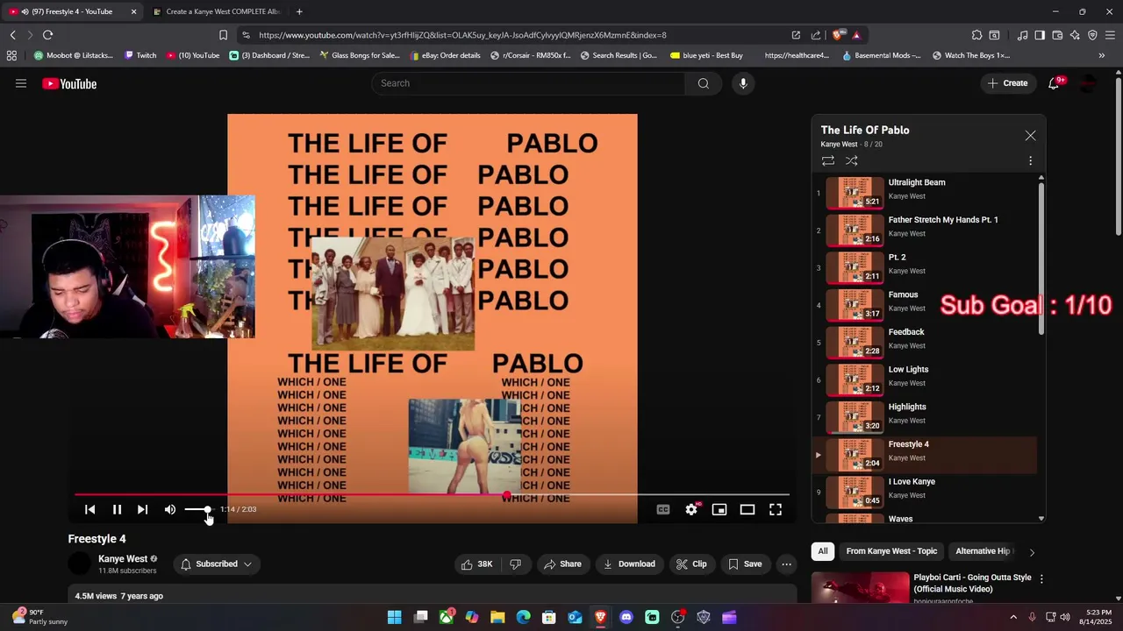Open the Twitch bookmark
The image size is (1123, 631).
pyautogui.click(x=140, y=55)
